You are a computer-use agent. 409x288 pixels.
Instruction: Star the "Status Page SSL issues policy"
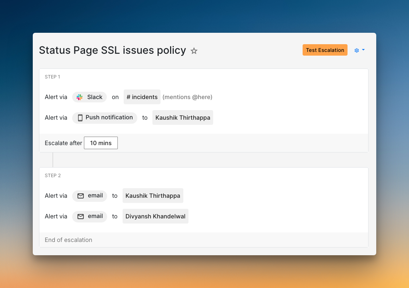(194, 51)
